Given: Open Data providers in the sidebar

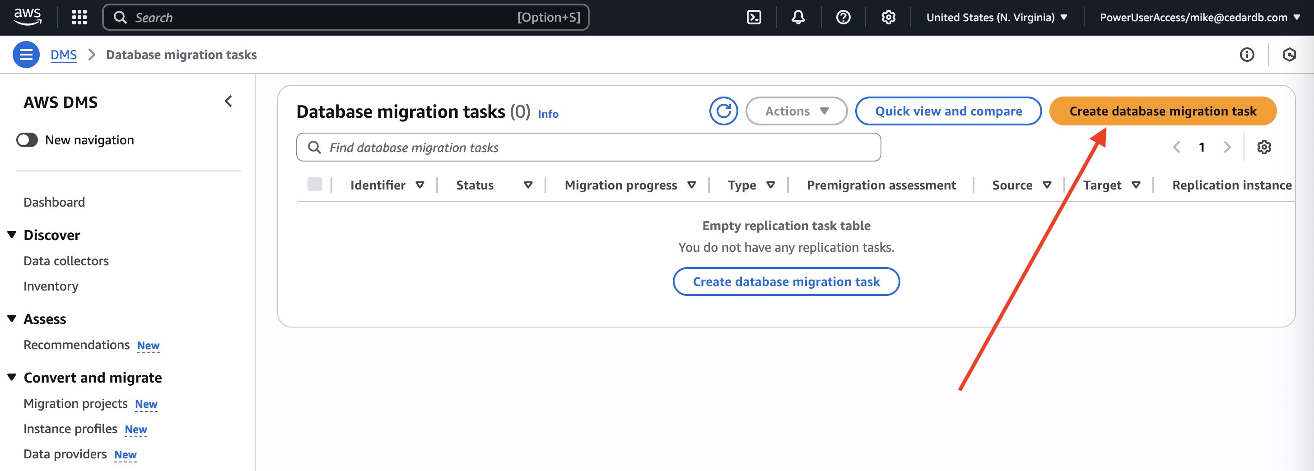Looking at the screenshot, I should point(65,454).
